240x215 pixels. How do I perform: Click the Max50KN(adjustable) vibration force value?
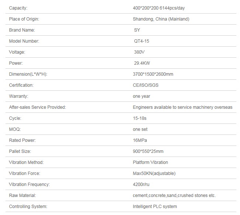point(154,173)
